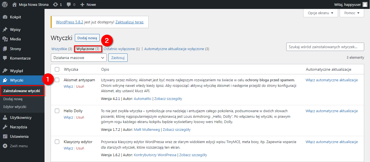370x162 pixels.
Task: Click the Wersja 4.2.1 text
Action: click(x=111, y=99)
